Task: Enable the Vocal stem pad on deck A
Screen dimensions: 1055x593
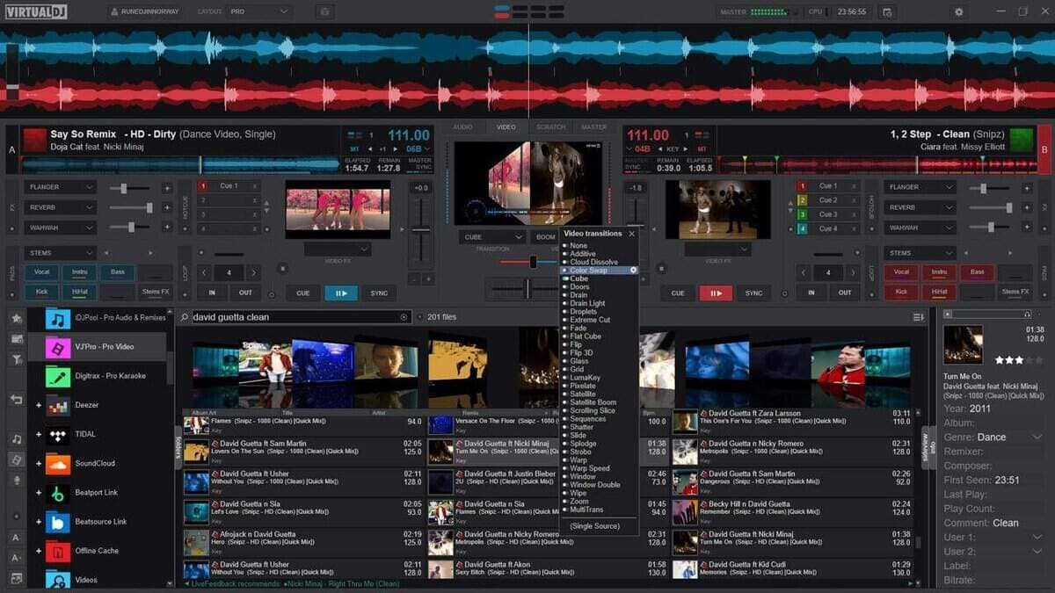Action: [41, 271]
